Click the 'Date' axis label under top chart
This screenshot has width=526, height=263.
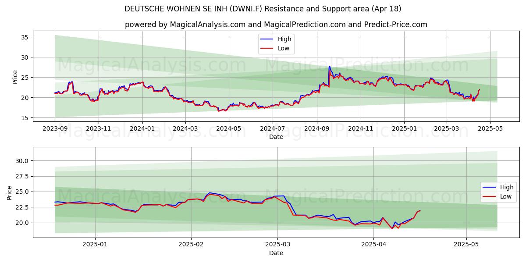[276, 137]
